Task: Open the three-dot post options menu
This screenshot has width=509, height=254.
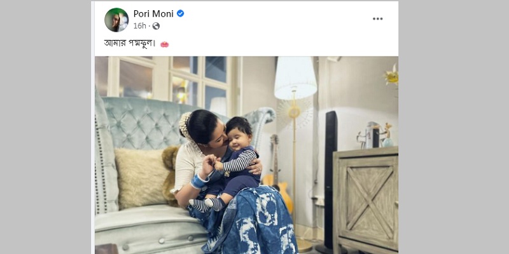Action: pos(377,19)
